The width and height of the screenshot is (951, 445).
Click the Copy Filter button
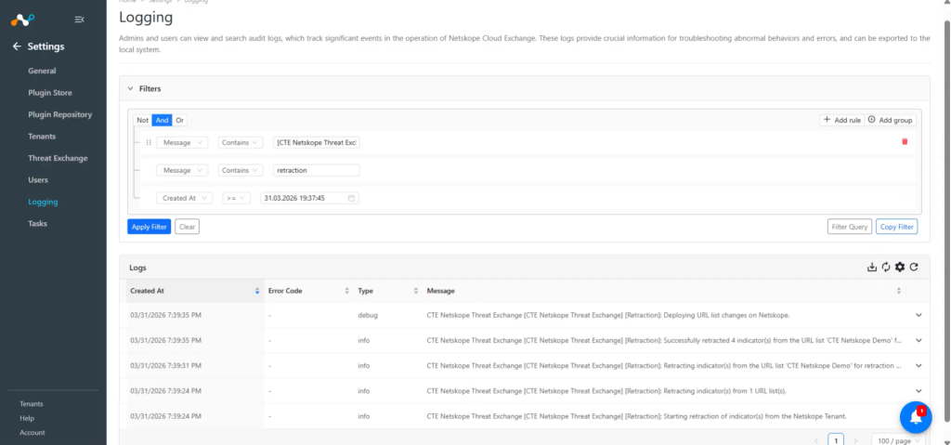tap(897, 227)
